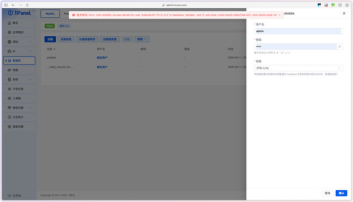The height and width of the screenshot is (202, 353).
Task: Focus the 用户名 username field
Action: pos(299,31)
